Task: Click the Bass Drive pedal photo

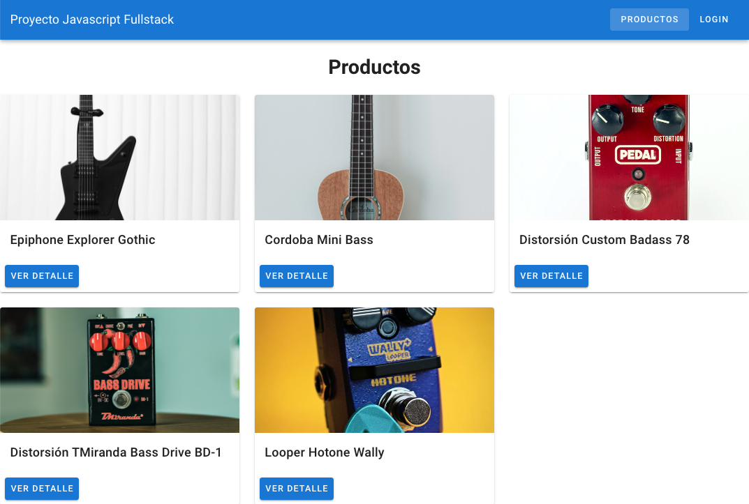Action: point(120,370)
